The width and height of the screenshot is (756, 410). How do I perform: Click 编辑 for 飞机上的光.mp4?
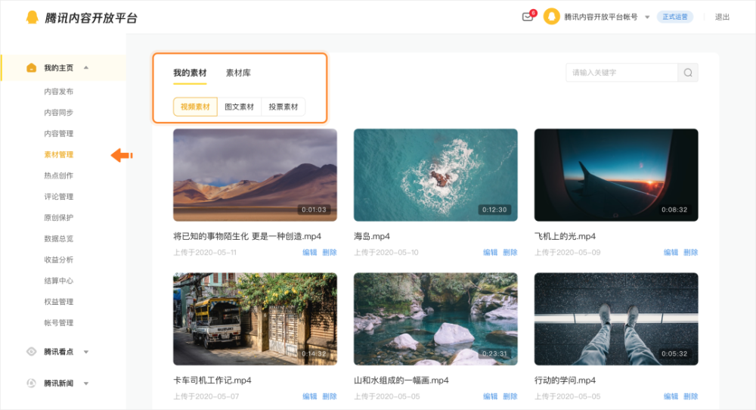point(671,252)
